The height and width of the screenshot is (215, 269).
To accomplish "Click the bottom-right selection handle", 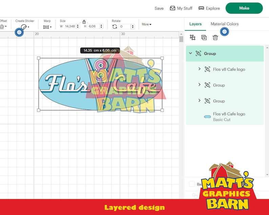I will tap(162, 110).
